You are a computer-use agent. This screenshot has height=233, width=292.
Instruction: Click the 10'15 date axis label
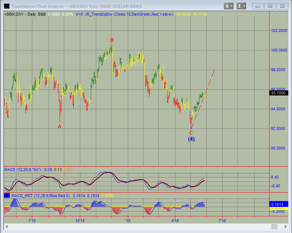point(80,221)
